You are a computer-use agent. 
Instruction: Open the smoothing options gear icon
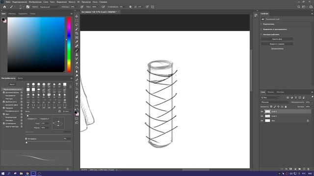tap(131, 7)
